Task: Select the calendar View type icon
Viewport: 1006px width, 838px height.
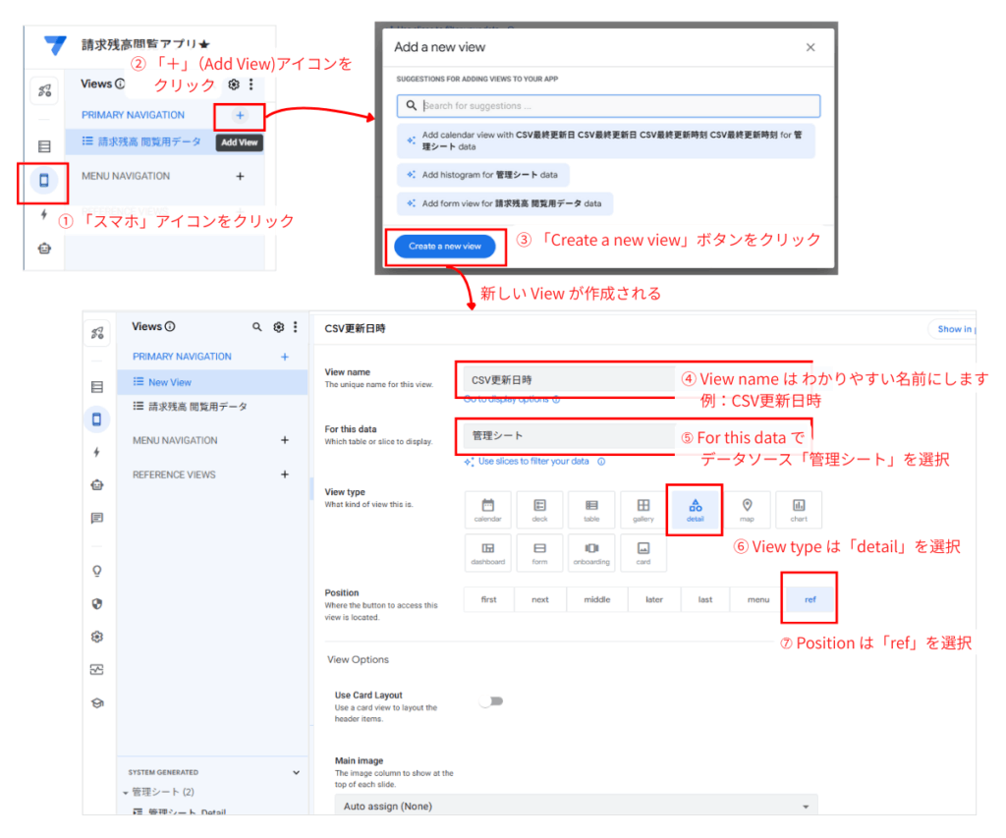Action: point(488,509)
